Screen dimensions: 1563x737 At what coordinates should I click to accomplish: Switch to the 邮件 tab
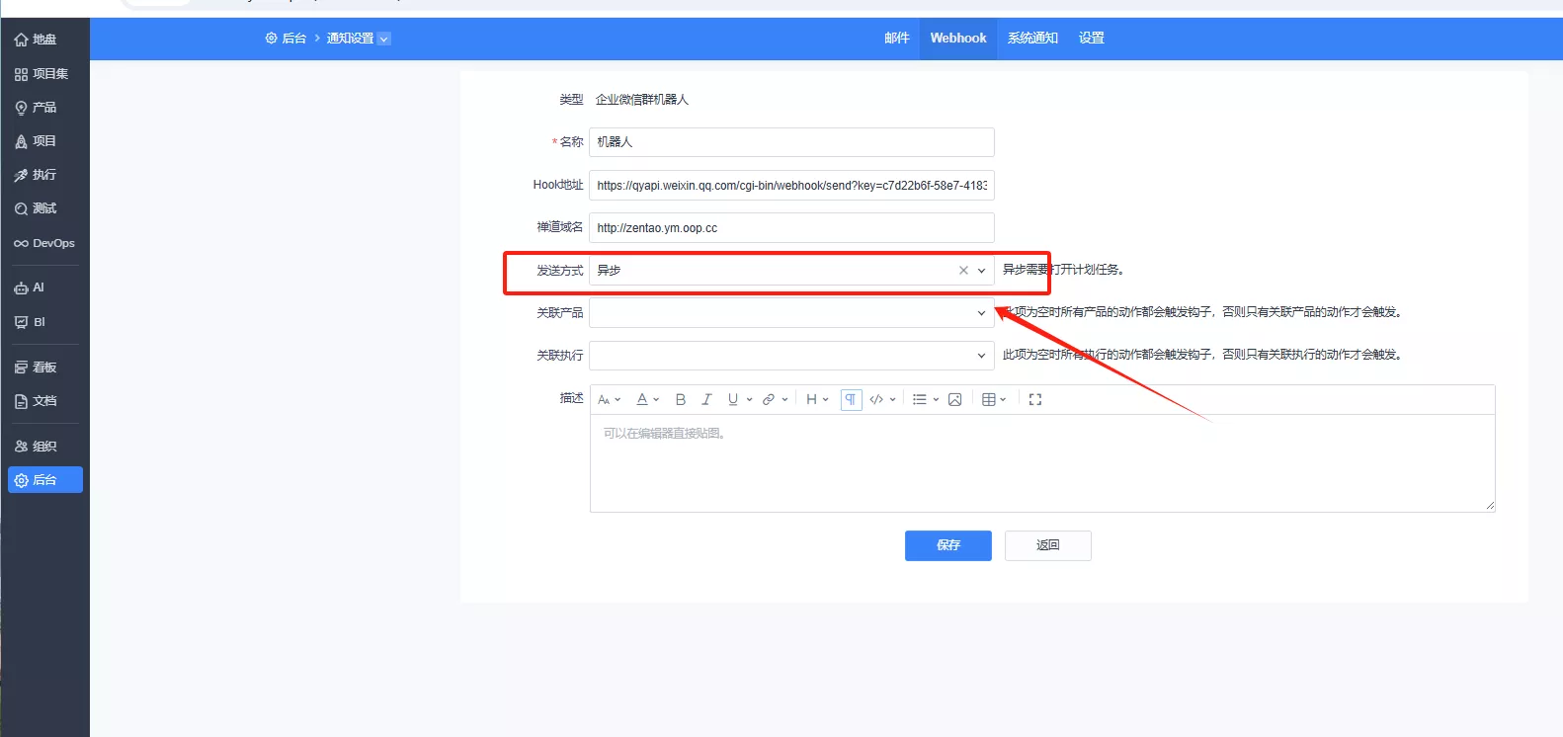(x=896, y=39)
